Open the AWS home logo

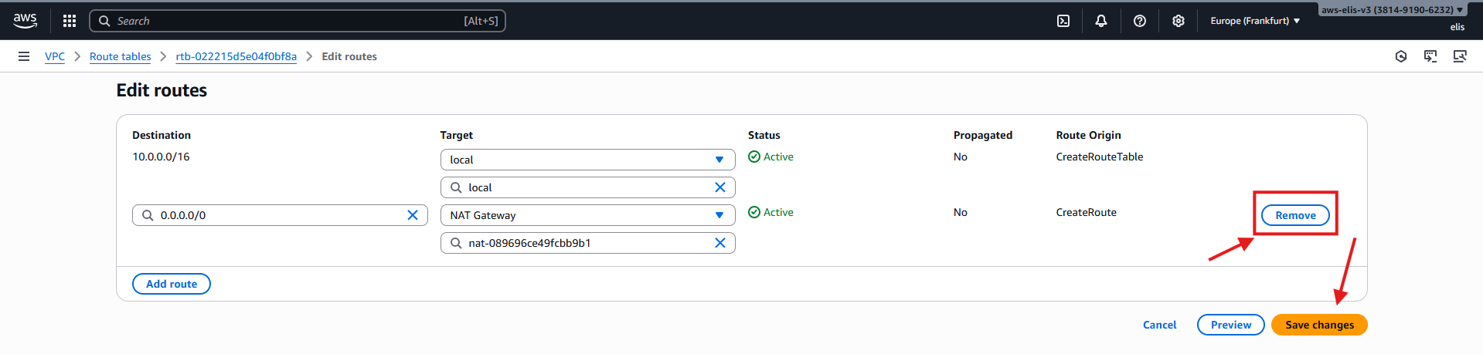pos(25,21)
